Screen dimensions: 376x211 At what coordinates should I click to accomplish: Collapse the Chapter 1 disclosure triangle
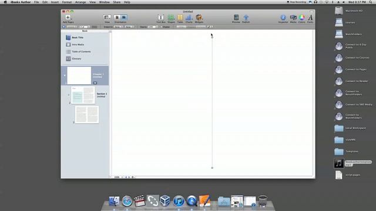65,76
